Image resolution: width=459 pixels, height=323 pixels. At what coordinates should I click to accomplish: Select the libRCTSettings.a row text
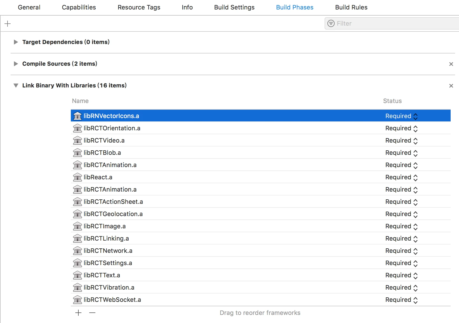coord(108,263)
